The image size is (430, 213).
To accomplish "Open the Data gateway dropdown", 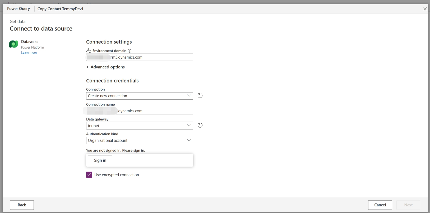I will coord(140,126).
